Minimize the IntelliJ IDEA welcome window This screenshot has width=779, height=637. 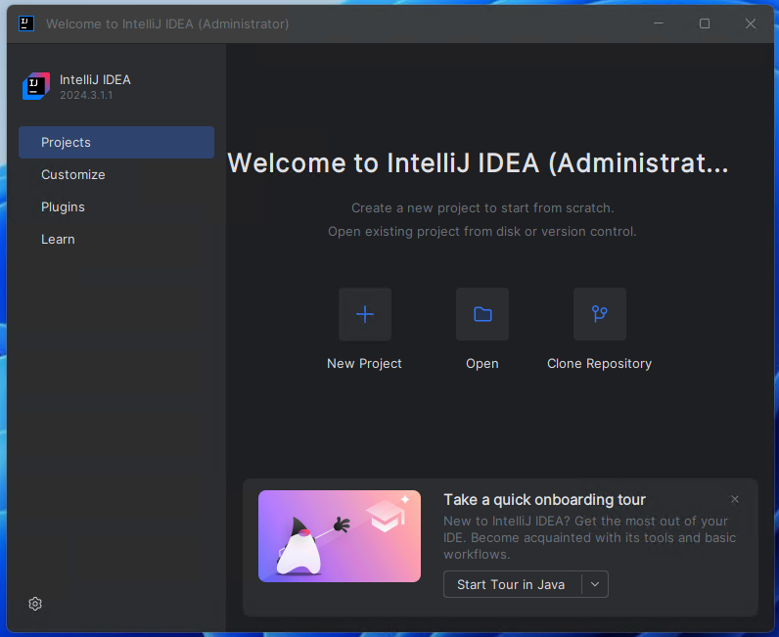click(659, 23)
